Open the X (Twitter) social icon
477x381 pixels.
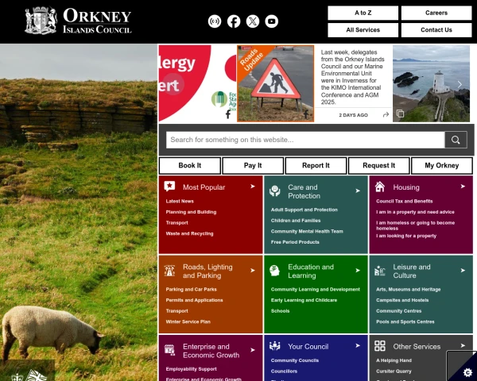click(x=253, y=21)
